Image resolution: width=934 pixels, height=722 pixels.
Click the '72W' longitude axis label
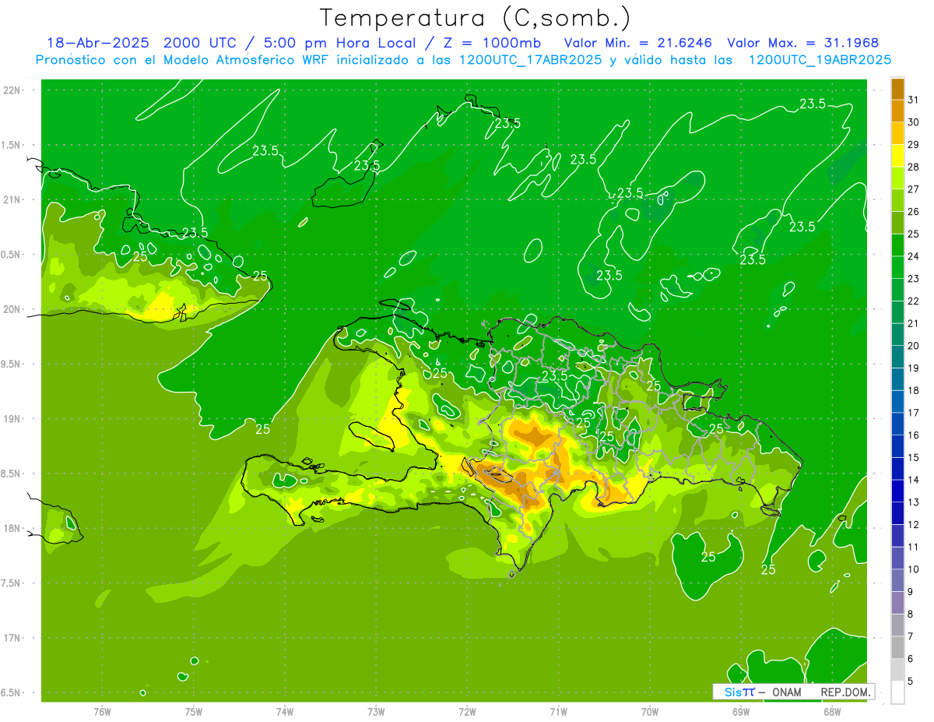click(x=467, y=712)
